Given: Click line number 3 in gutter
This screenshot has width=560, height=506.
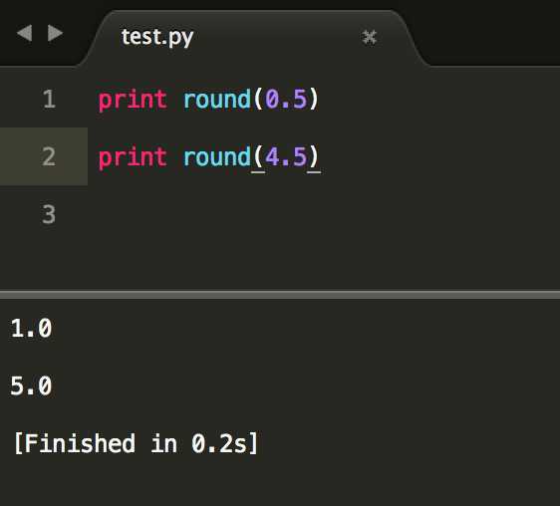Looking at the screenshot, I should [x=49, y=214].
